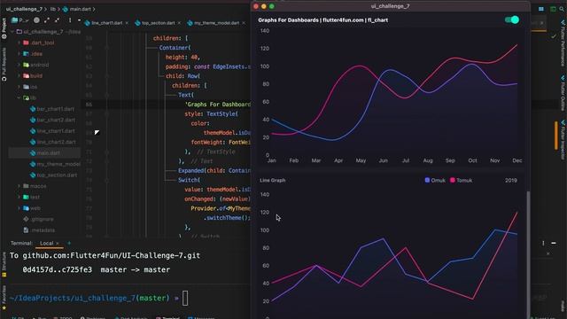Expand the macos folder
Viewport: 567px width, 319px height.
pyautogui.click(x=19, y=186)
